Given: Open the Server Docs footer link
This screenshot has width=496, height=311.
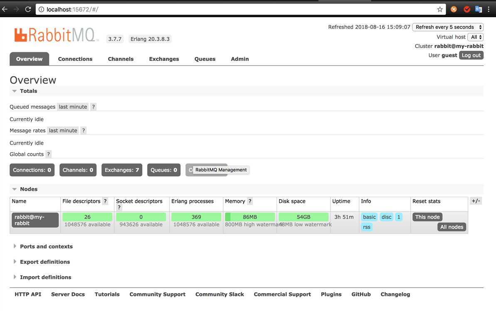Looking at the screenshot, I should point(68,294).
